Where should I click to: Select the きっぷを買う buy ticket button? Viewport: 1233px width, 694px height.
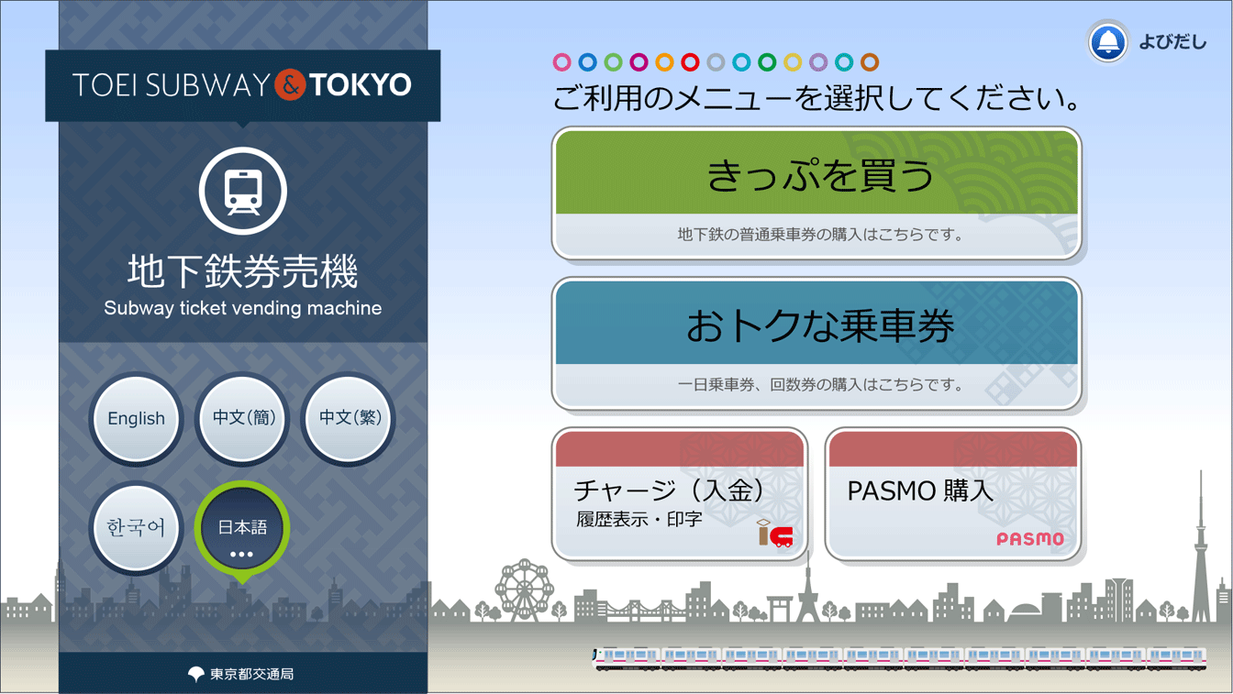(816, 193)
